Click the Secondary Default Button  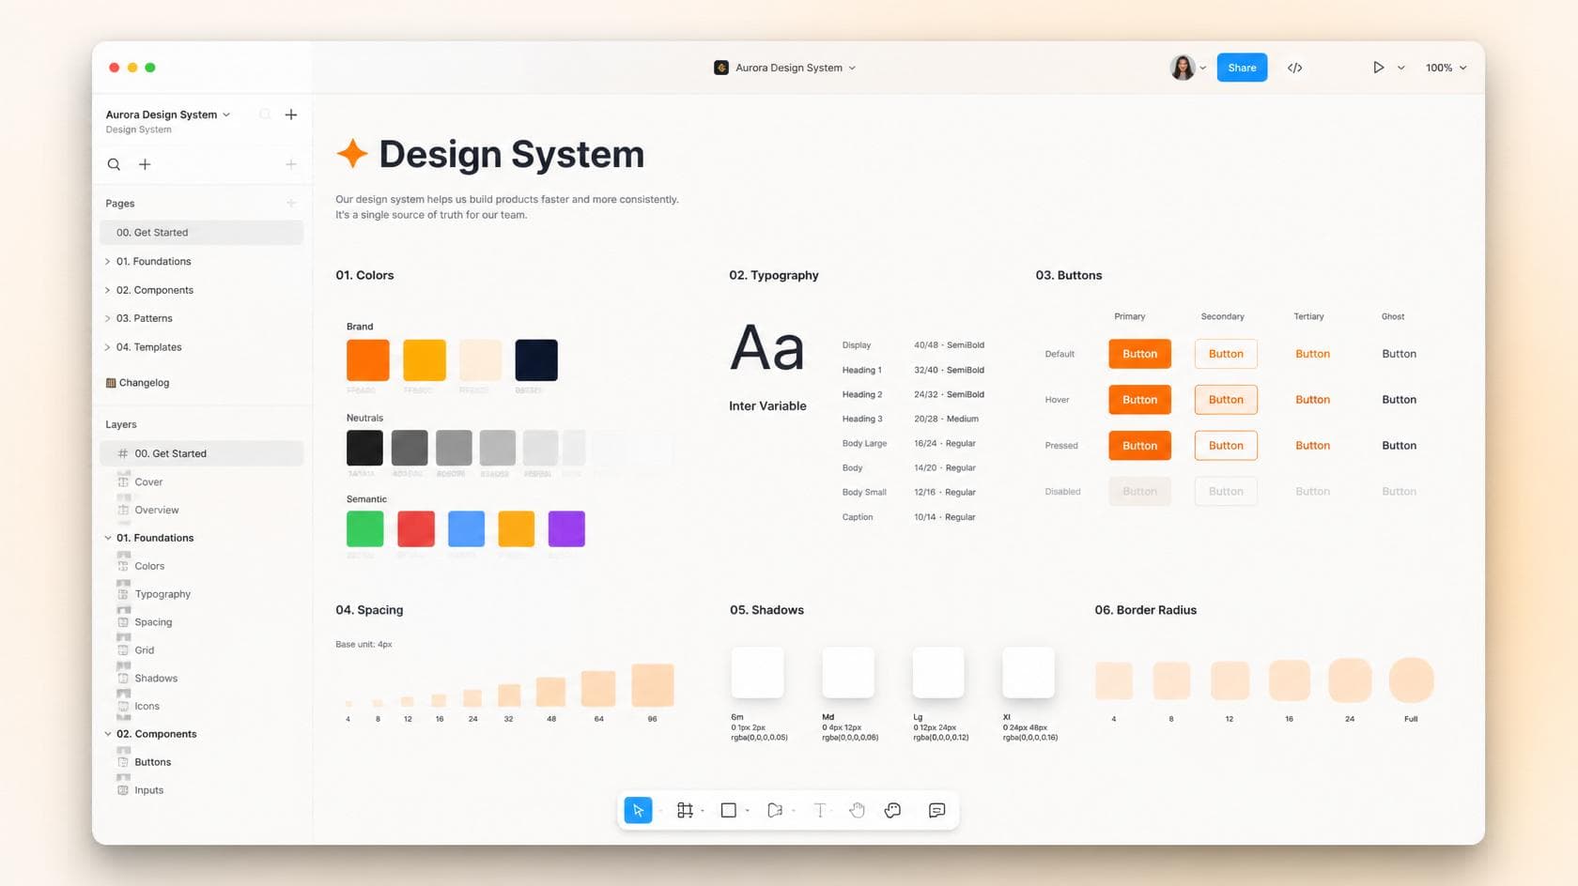click(1226, 354)
